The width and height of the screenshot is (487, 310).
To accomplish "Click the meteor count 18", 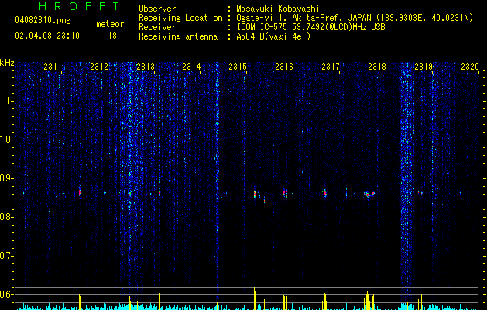I will click(112, 36).
